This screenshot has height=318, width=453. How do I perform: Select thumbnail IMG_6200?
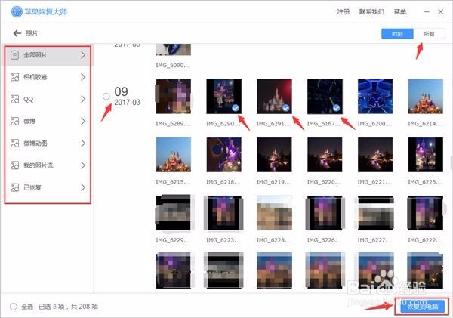pos(375,96)
